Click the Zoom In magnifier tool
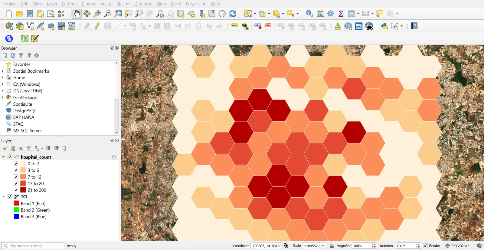This screenshot has width=484, height=250. tap(97, 14)
